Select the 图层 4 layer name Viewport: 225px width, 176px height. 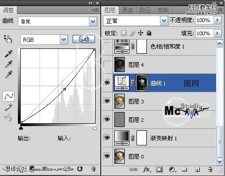[136, 64]
